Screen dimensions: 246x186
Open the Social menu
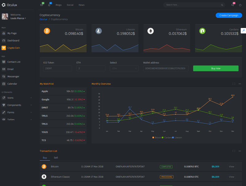pos(70,5)
